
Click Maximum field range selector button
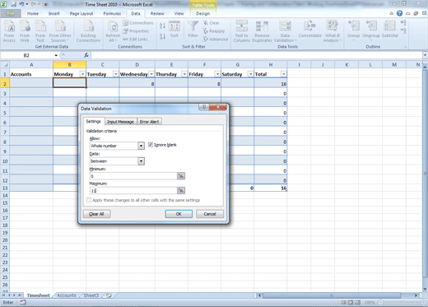click(181, 190)
